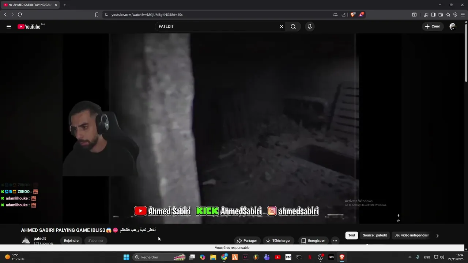Screen dimensions: 468x263
Task: Clear the PATEDIT search text
Action: (x=282, y=27)
